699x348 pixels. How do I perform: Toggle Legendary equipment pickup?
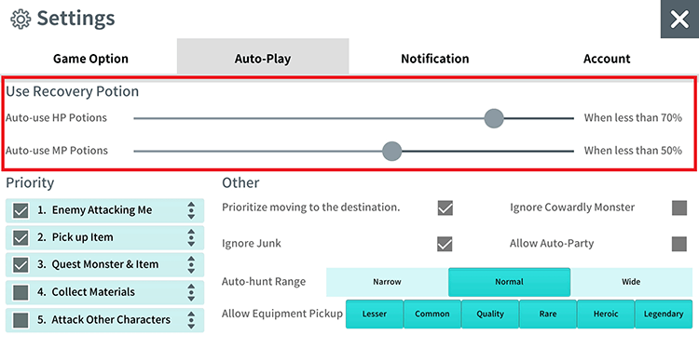(x=664, y=314)
